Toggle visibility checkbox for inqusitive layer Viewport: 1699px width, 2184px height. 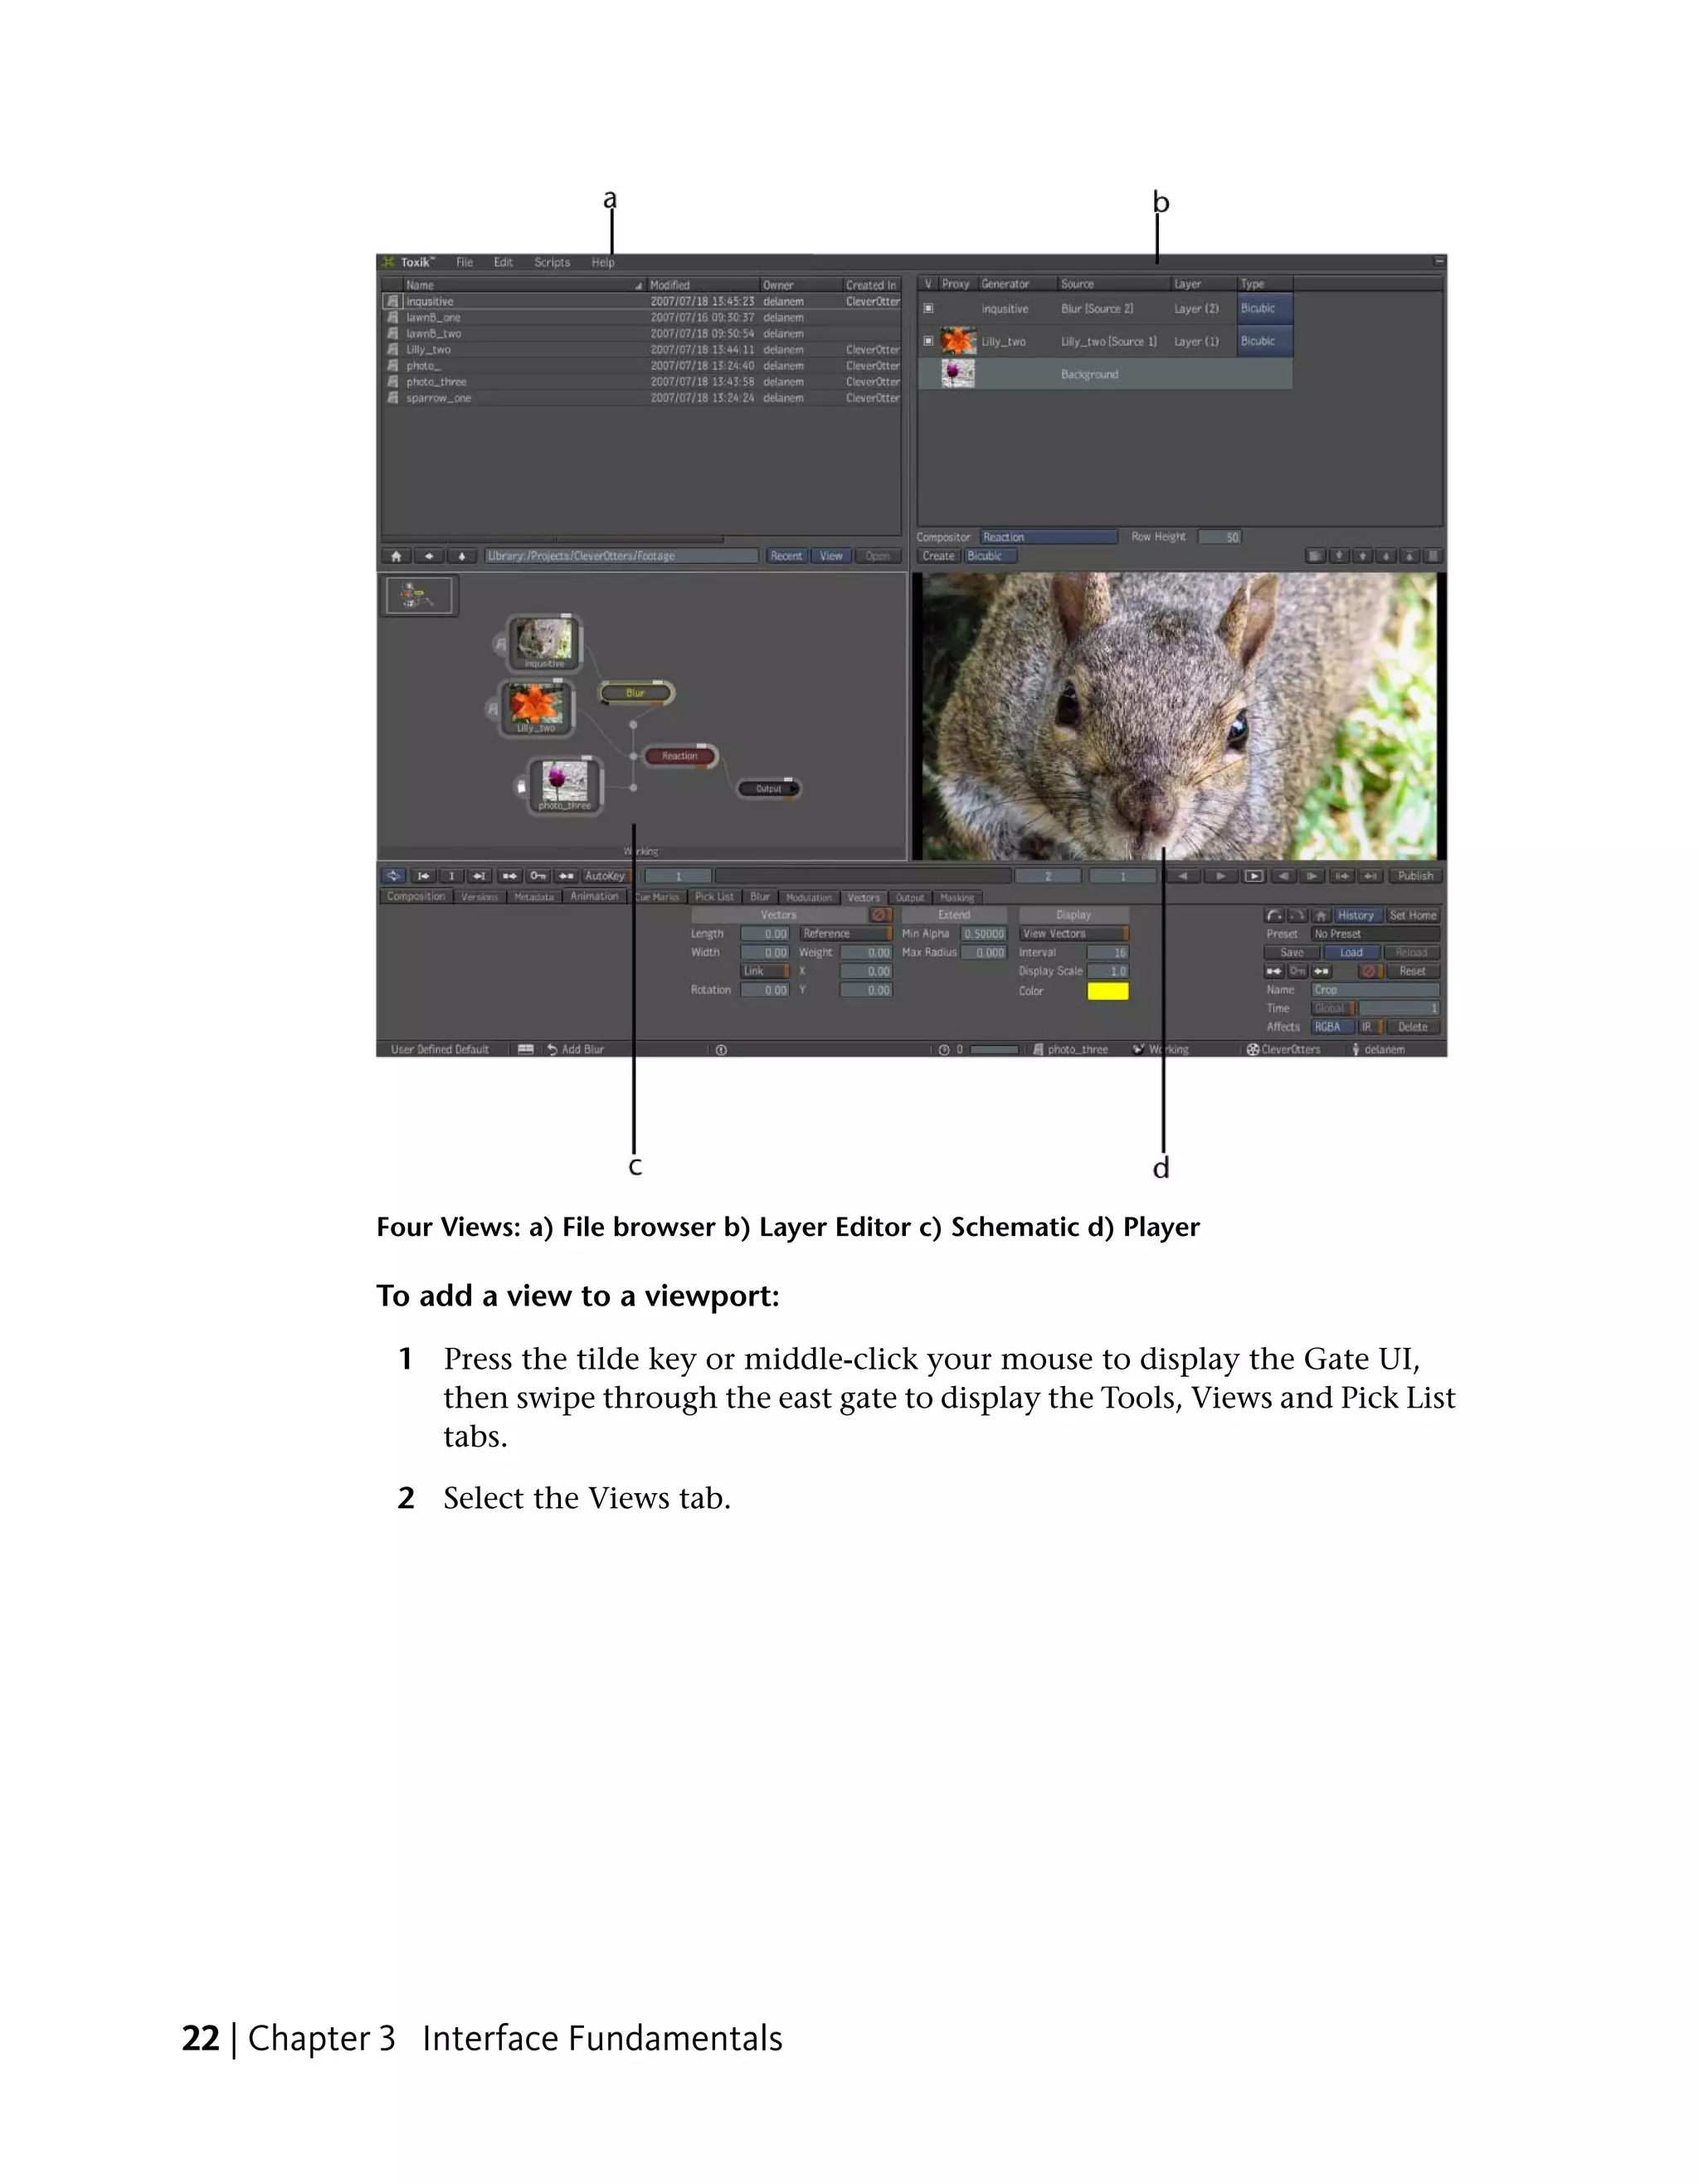[929, 309]
